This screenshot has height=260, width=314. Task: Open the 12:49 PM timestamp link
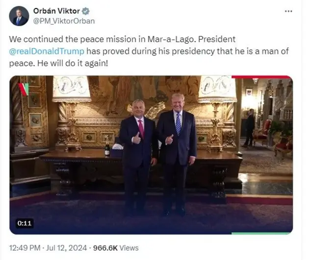[x=25, y=248]
